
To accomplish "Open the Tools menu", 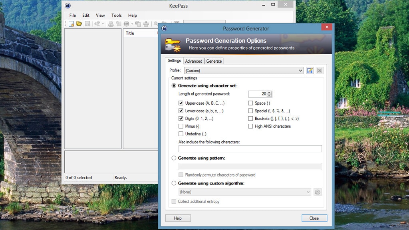I will coord(116,16).
